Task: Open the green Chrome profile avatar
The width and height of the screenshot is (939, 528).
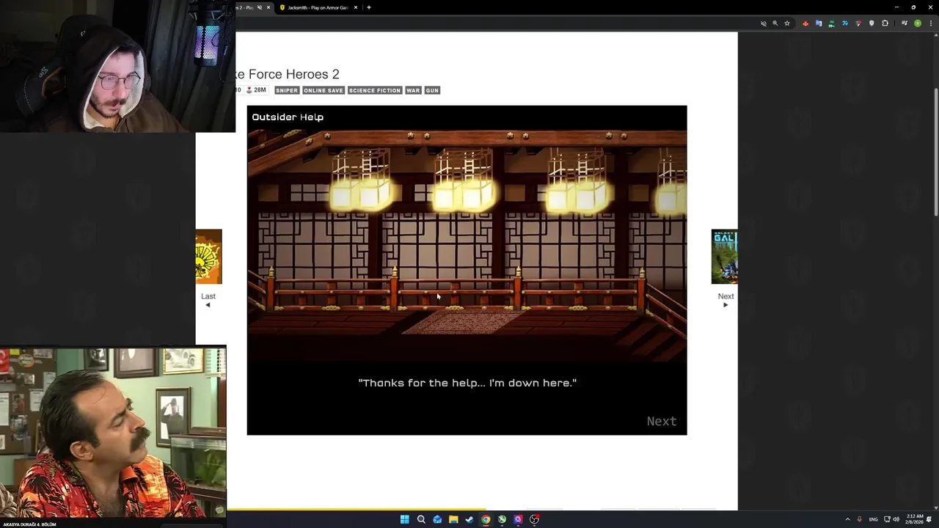Action: [918, 23]
